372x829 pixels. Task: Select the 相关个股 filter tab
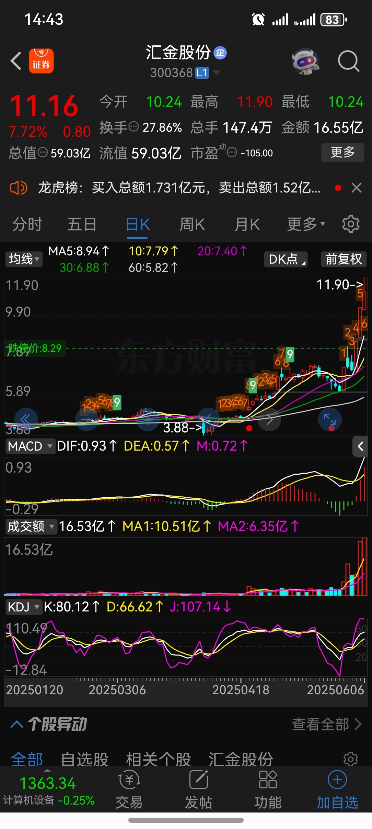[158, 759]
